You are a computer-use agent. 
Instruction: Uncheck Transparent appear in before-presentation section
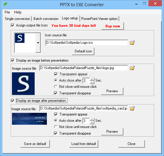pyautogui.click(x=56, y=74)
